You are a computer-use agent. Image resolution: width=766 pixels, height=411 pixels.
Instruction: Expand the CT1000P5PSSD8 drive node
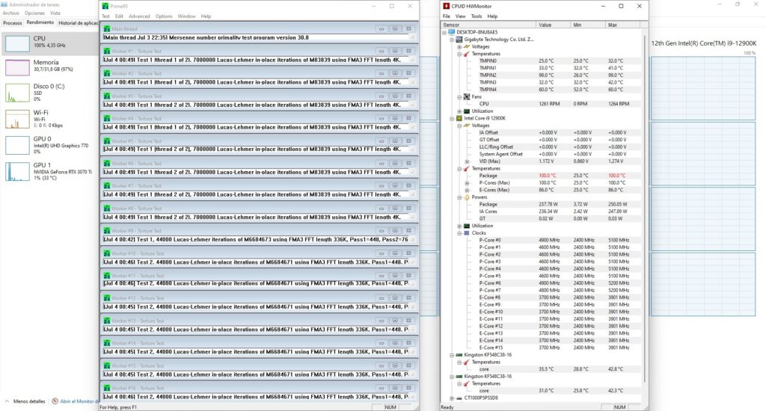[x=451, y=398]
